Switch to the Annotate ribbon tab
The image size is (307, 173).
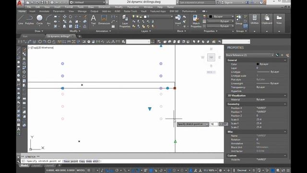(x=44, y=11)
